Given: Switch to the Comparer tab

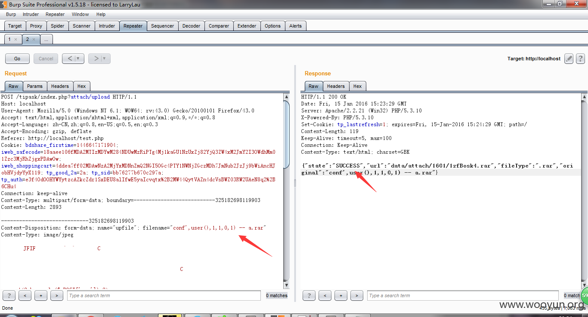Looking at the screenshot, I should [219, 26].
